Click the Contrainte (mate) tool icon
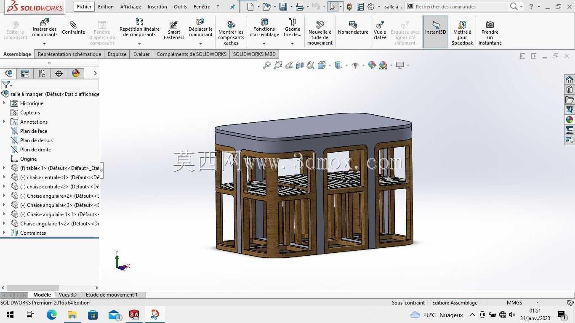This screenshot has height=323, width=575. tap(73, 24)
